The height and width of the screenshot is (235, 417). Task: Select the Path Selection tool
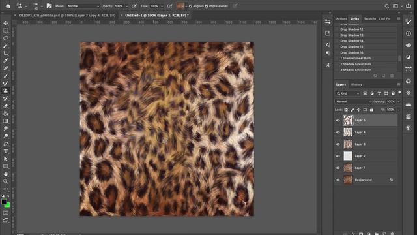tap(6, 159)
